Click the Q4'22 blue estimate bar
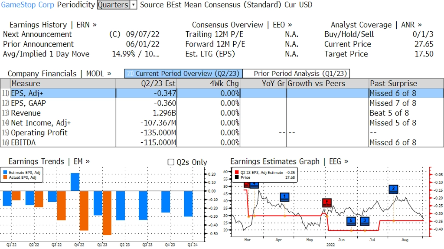The image size is (444, 249). coord(75,182)
